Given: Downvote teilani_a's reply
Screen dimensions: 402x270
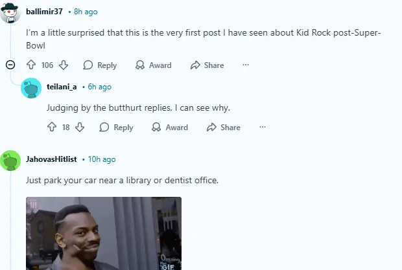Looking at the screenshot, I should [x=80, y=127].
